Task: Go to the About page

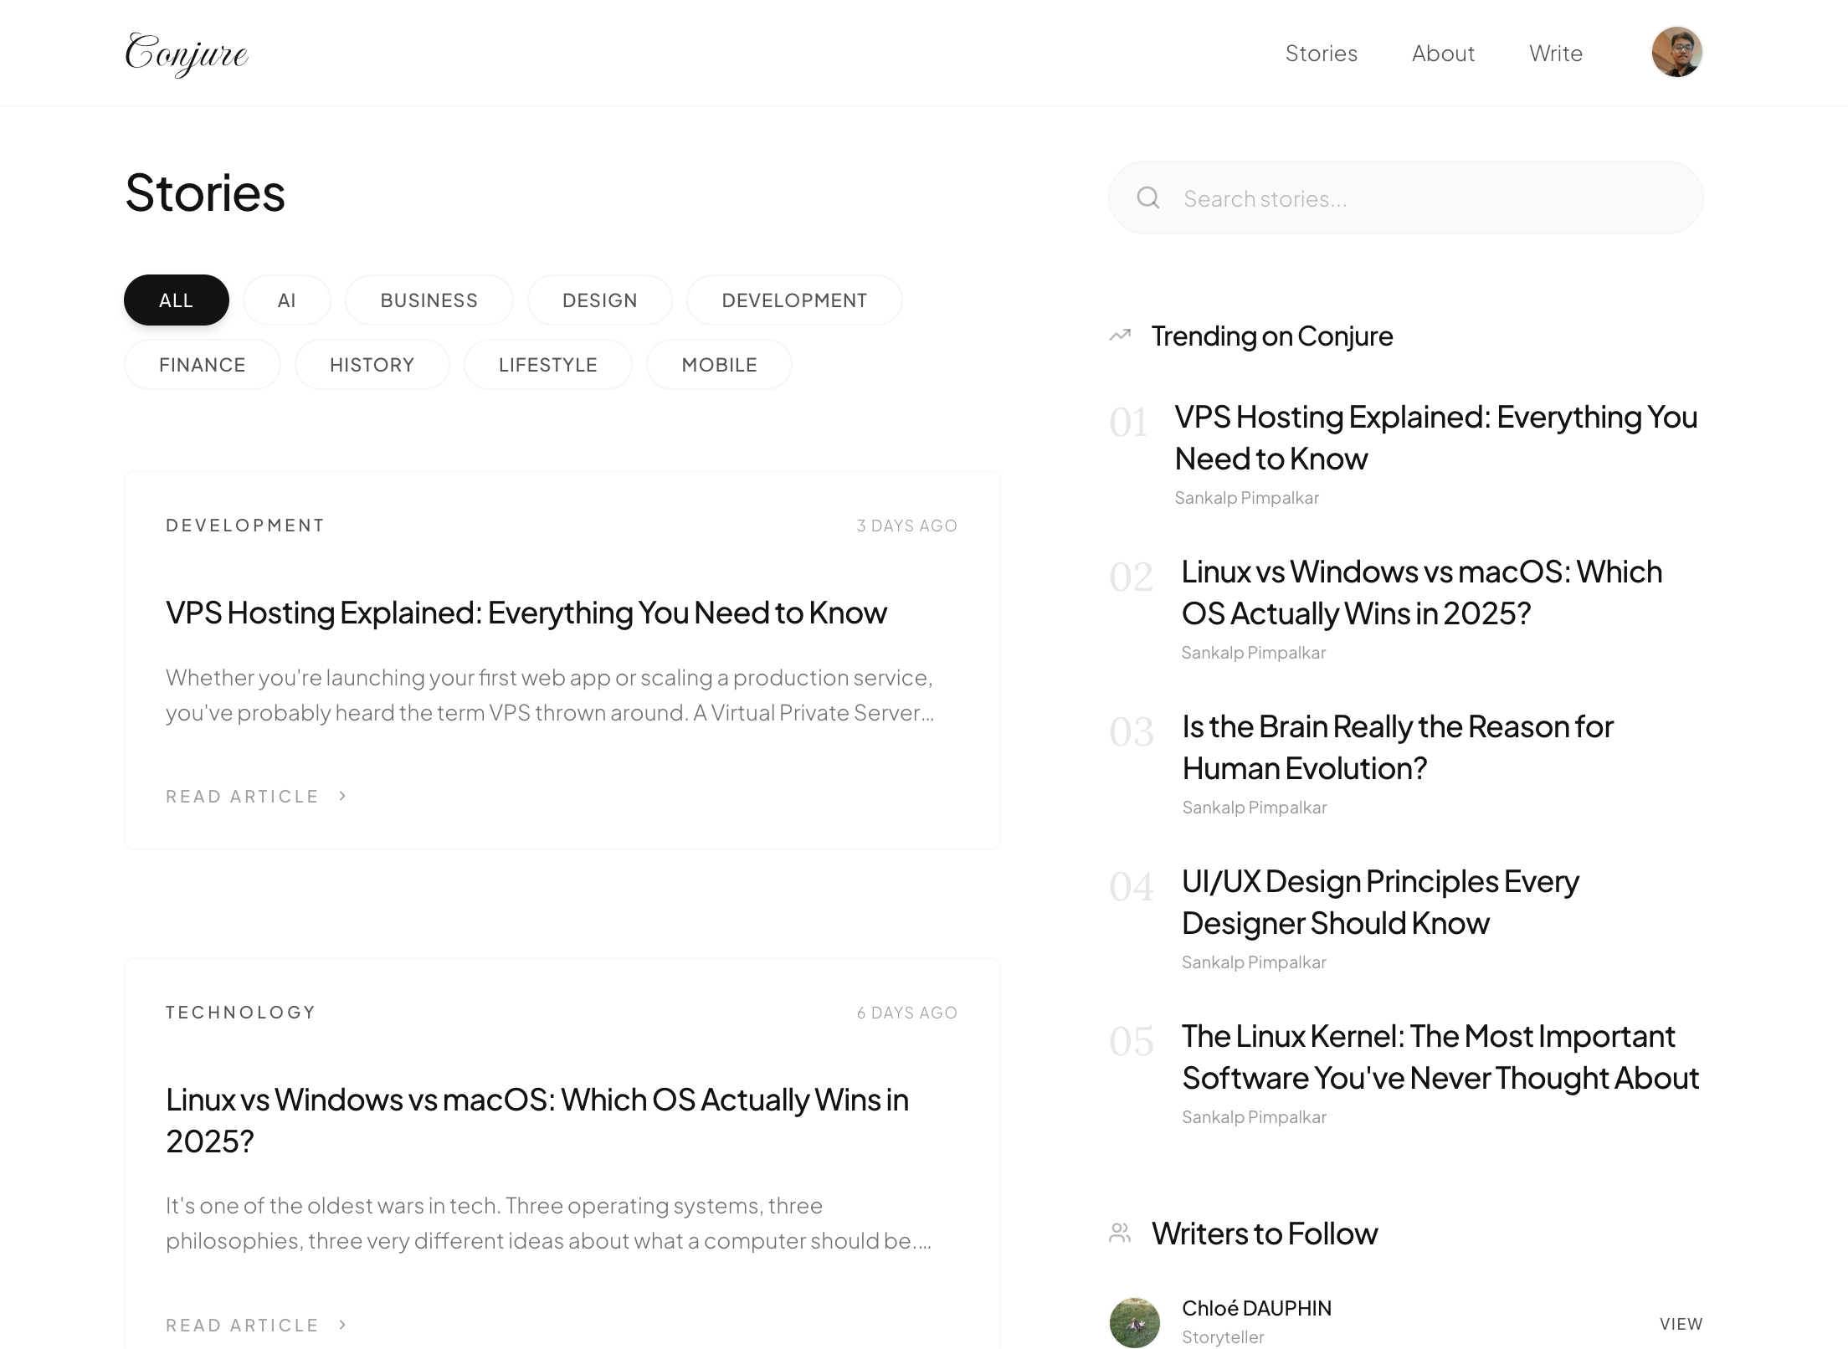Action: (1442, 54)
